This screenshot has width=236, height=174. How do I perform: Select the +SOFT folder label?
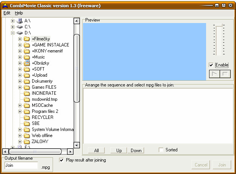[x=38, y=69]
